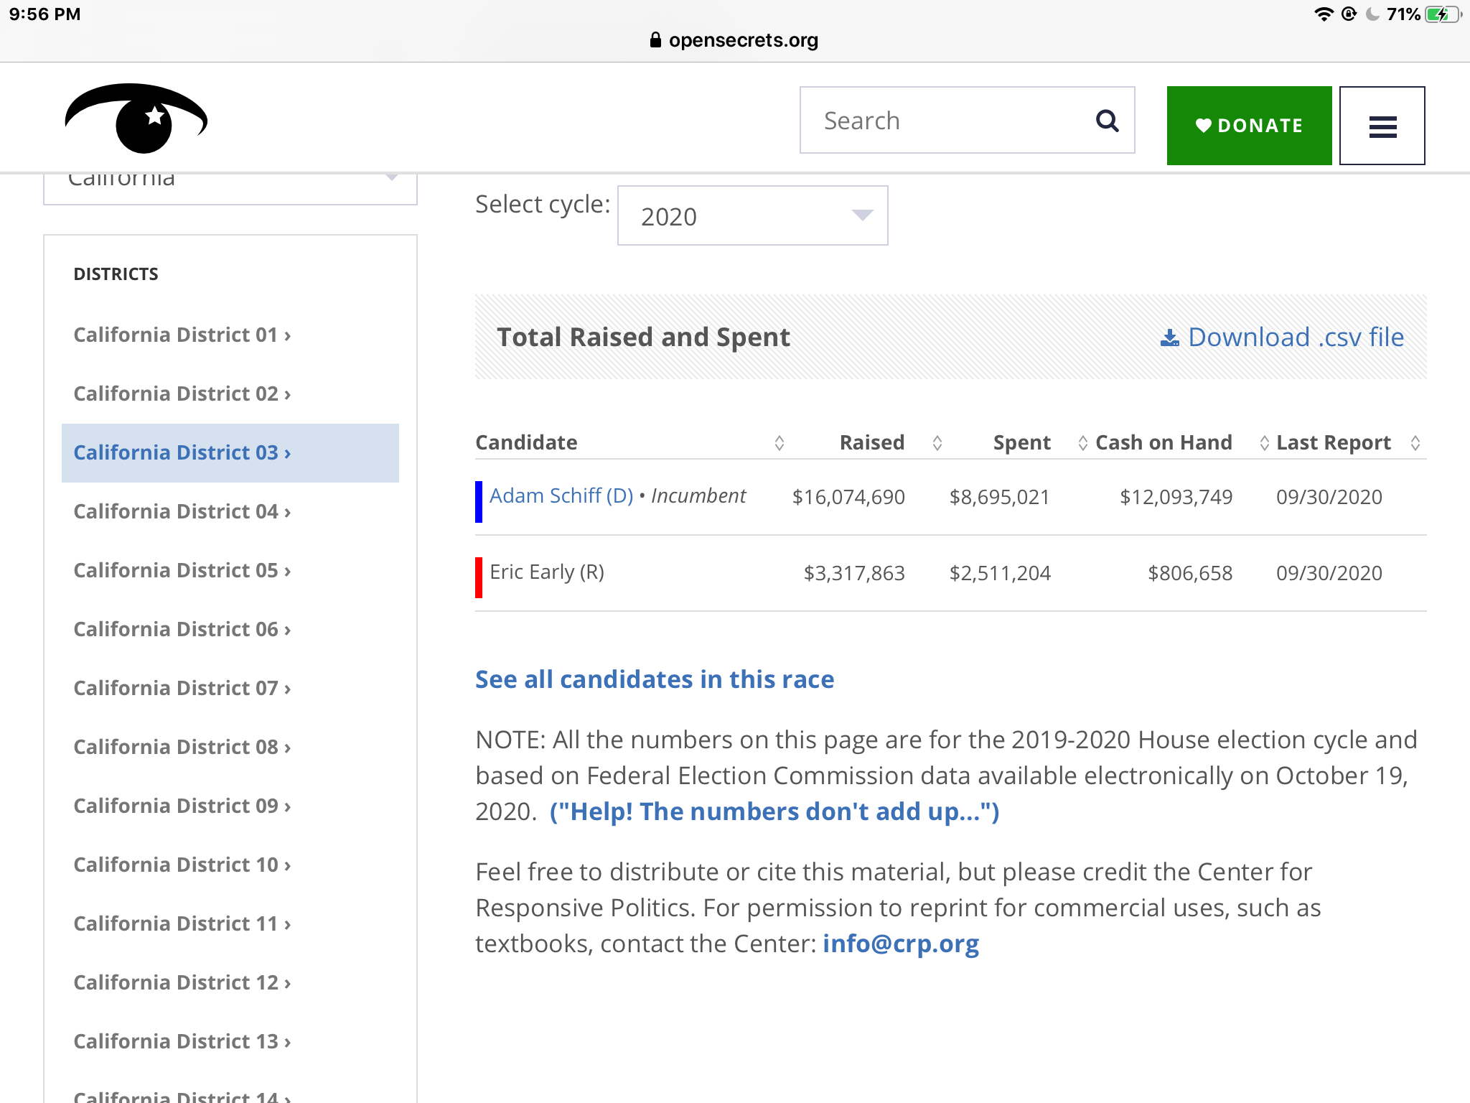
Task: Select California District 09
Action: pos(182,806)
